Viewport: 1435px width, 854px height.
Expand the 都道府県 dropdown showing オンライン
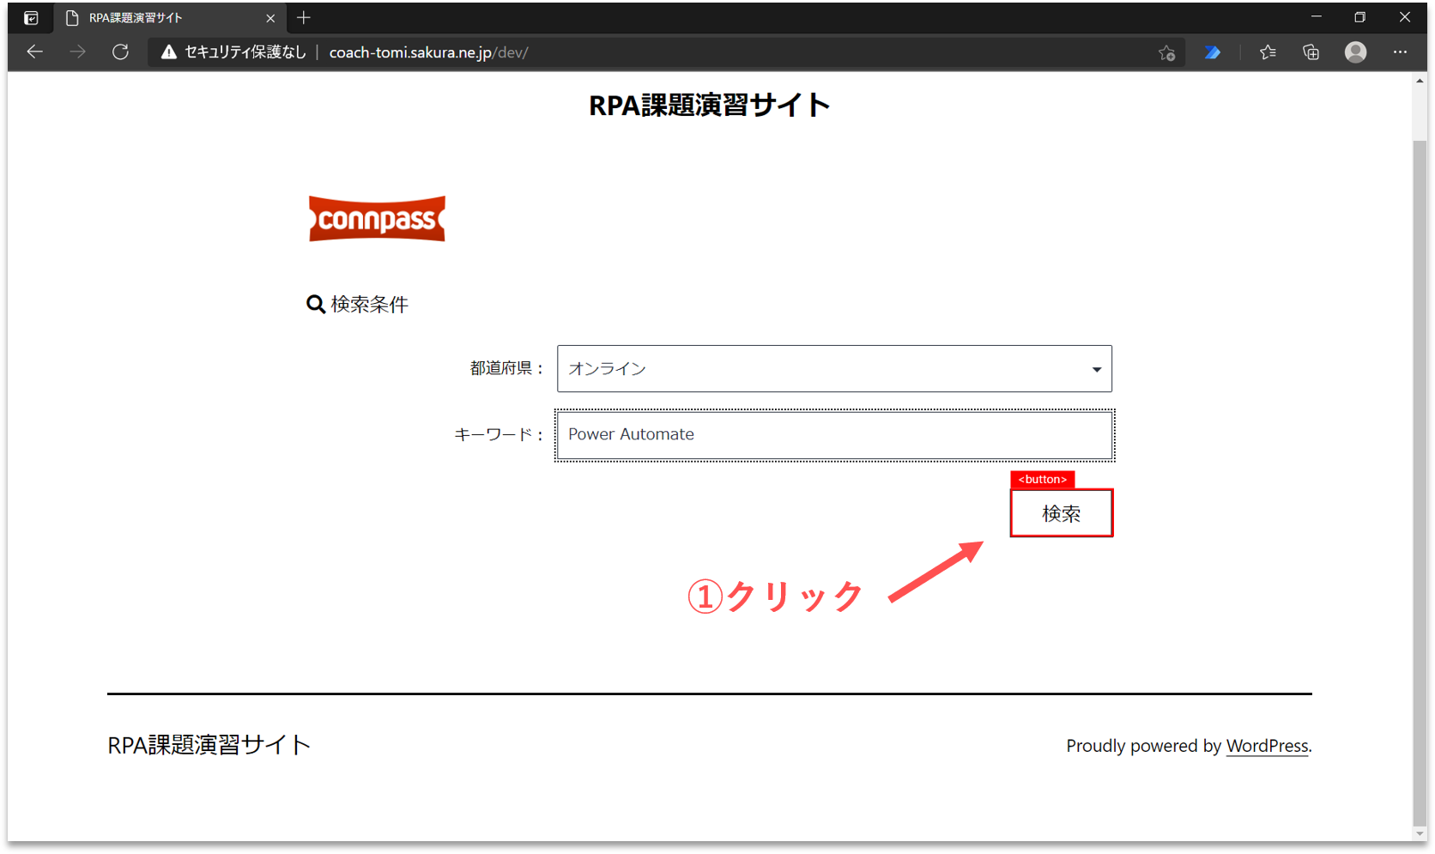833,369
